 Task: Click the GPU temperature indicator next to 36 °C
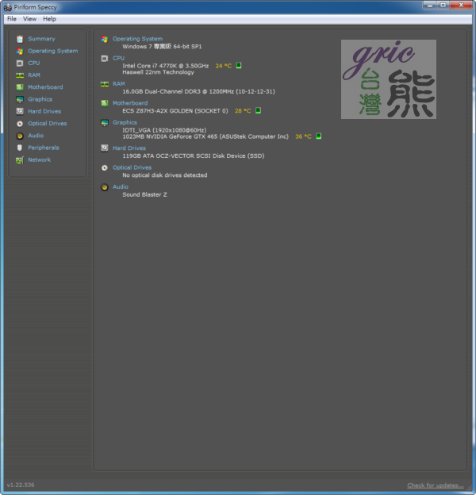point(319,136)
